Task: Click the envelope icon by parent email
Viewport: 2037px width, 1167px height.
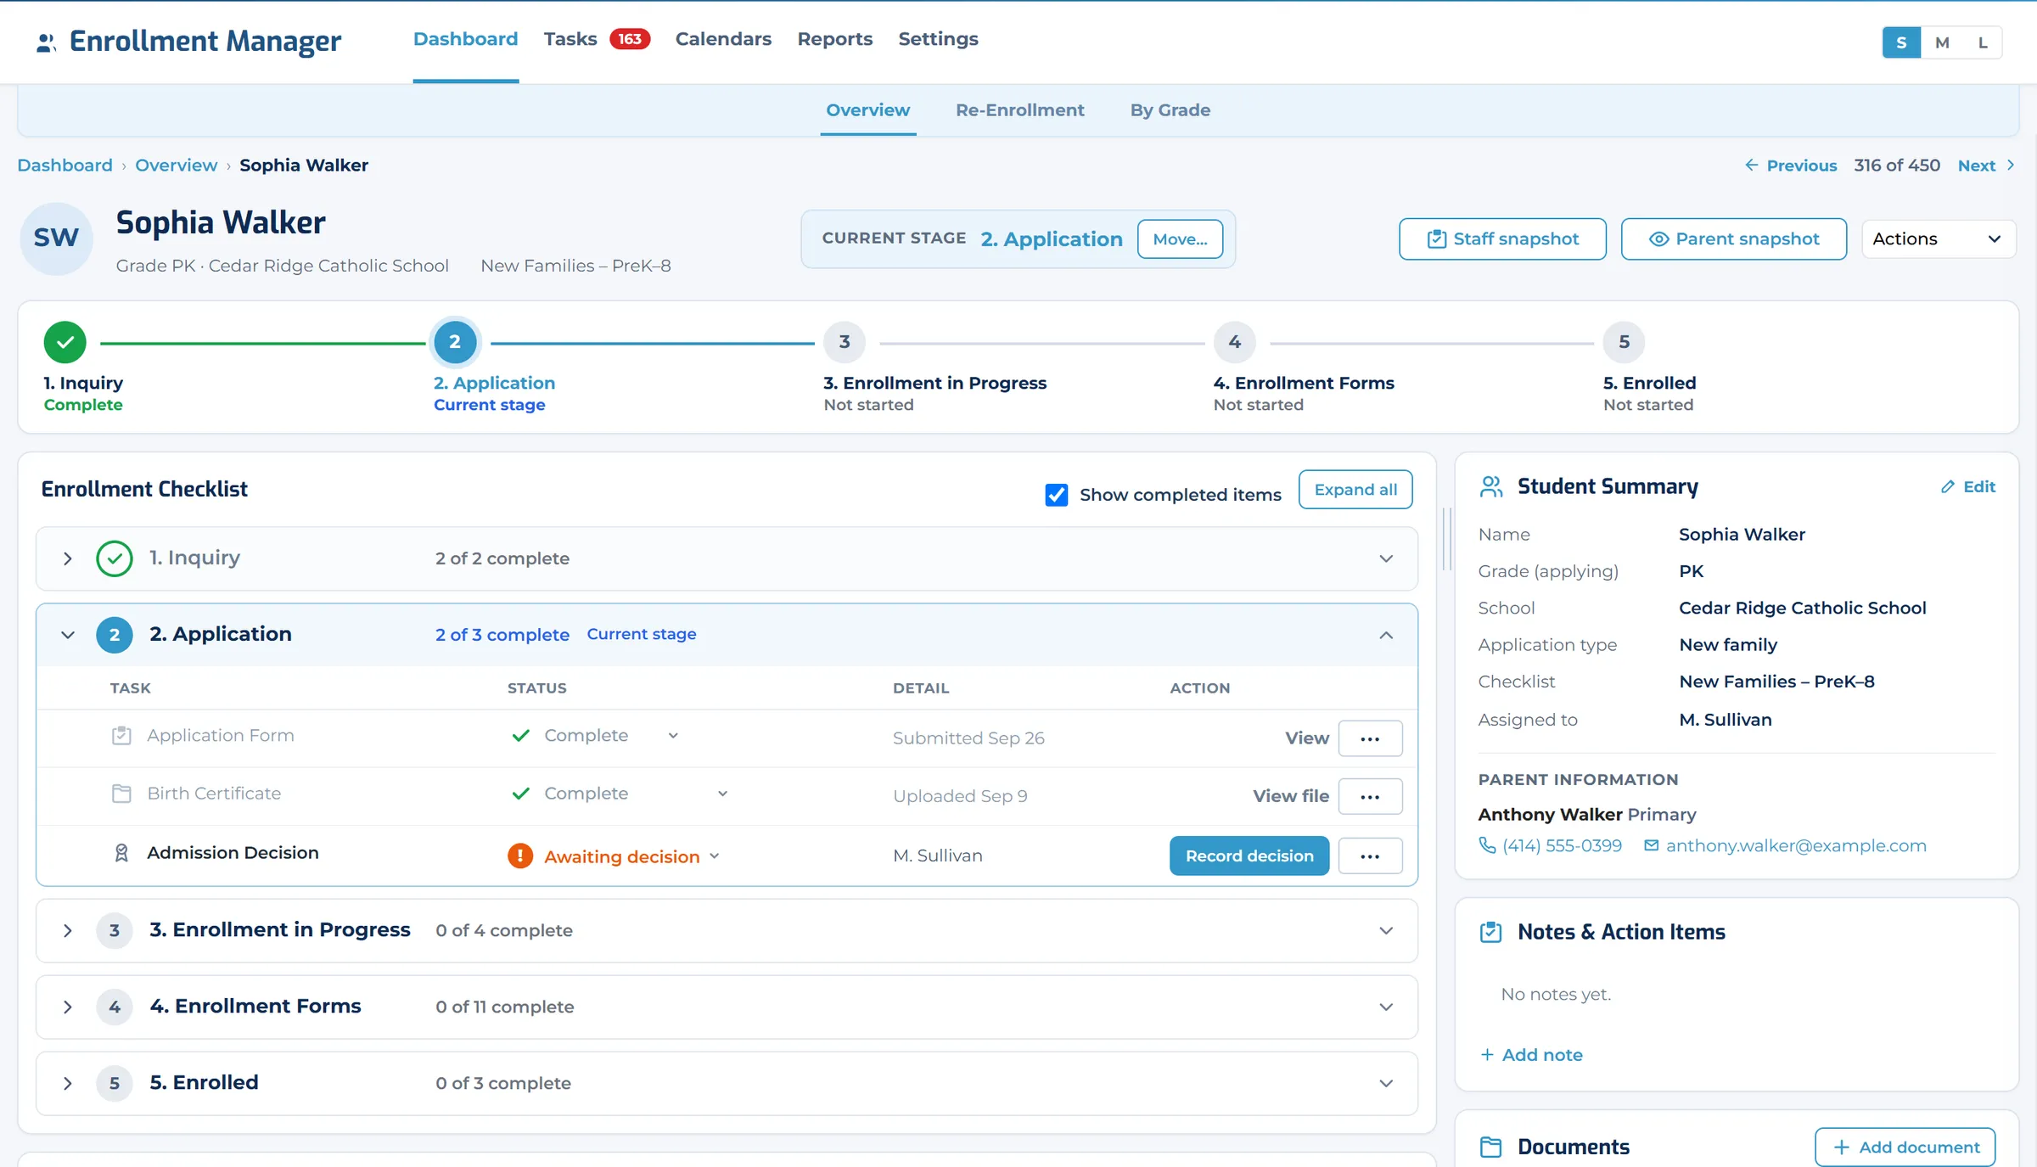Action: click(x=1651, y=845)
